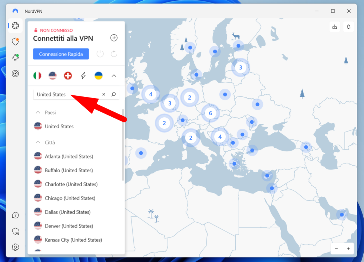The height and width of the screenshot is (262, 364).
Task: Click the server dot over Poland
Action: [x=225, y=94]
